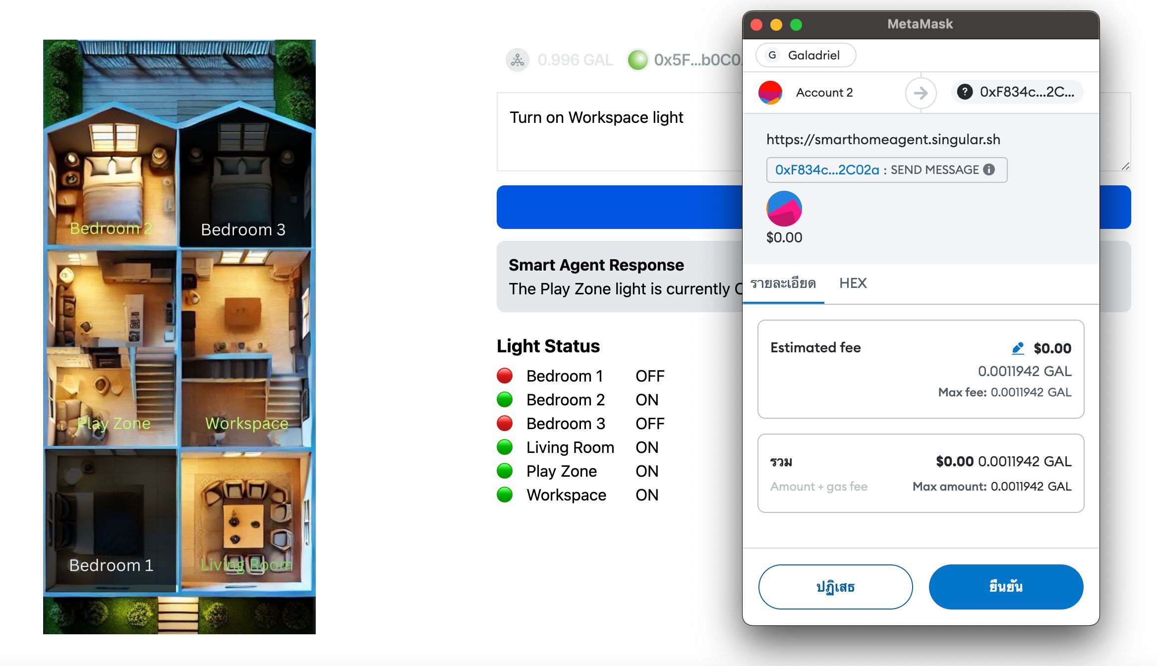The image size is (1157, 666).
Task: Select the รายละเอียด details tab
Action: [785, 282]
